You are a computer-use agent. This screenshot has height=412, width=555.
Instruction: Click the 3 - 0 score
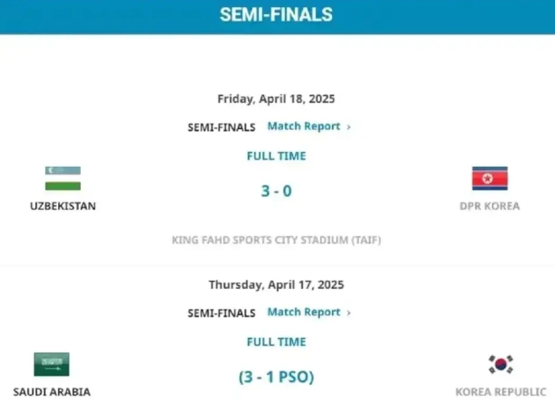(x=276, y=191)
